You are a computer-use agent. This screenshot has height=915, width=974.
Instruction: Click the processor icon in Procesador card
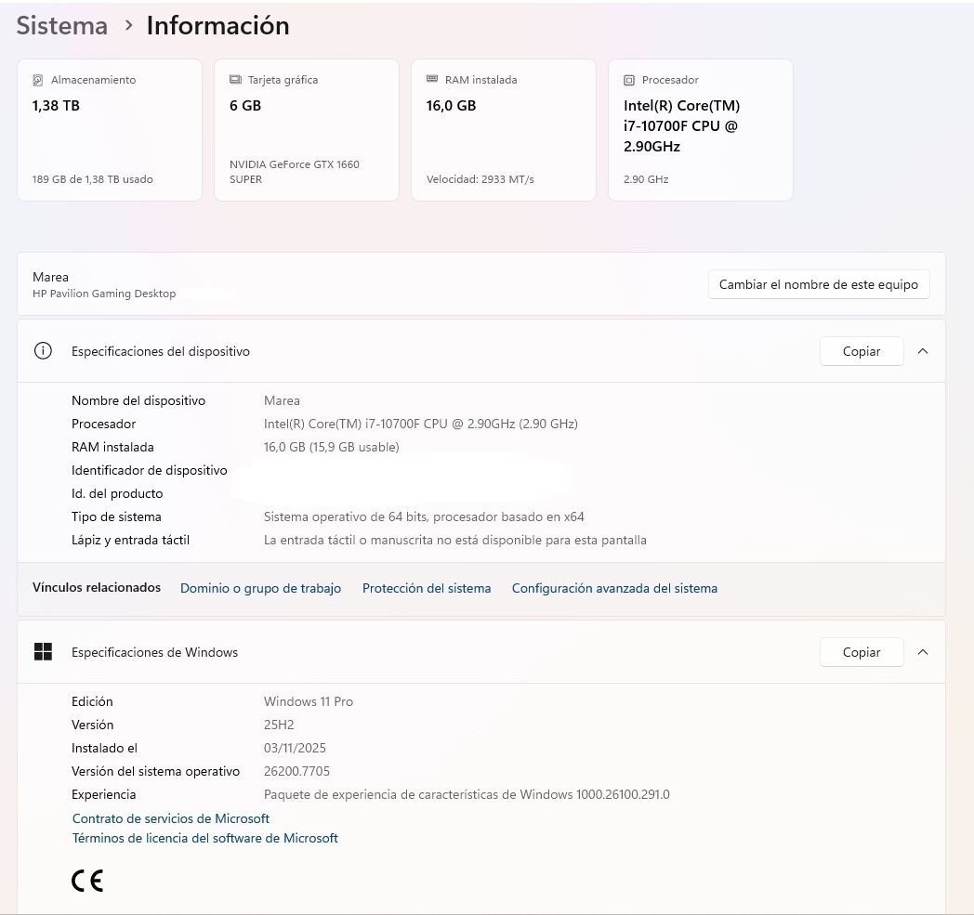tap(629, 80)
